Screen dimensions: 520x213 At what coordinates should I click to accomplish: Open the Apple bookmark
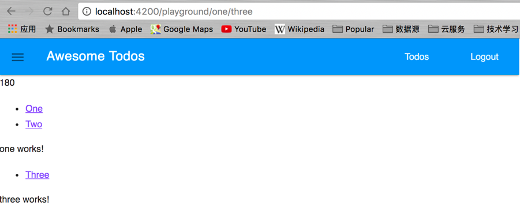125,29
